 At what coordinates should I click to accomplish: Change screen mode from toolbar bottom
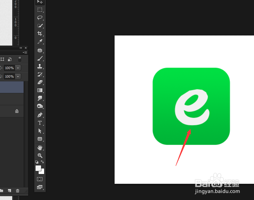click(x=40, y=187)
